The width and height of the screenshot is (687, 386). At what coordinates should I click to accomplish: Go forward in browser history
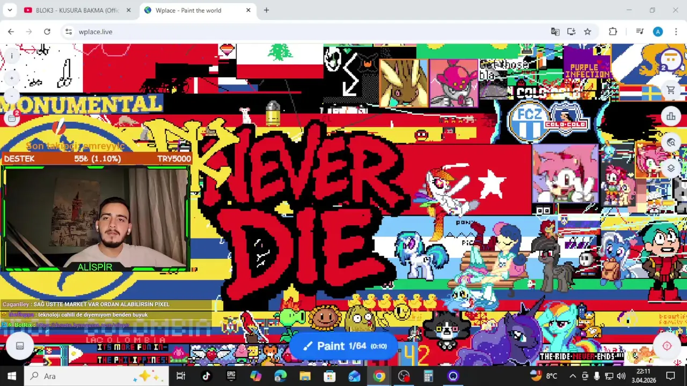click(29, 32)
